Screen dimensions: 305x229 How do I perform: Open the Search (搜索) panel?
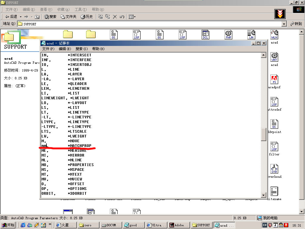click(50, 17)
